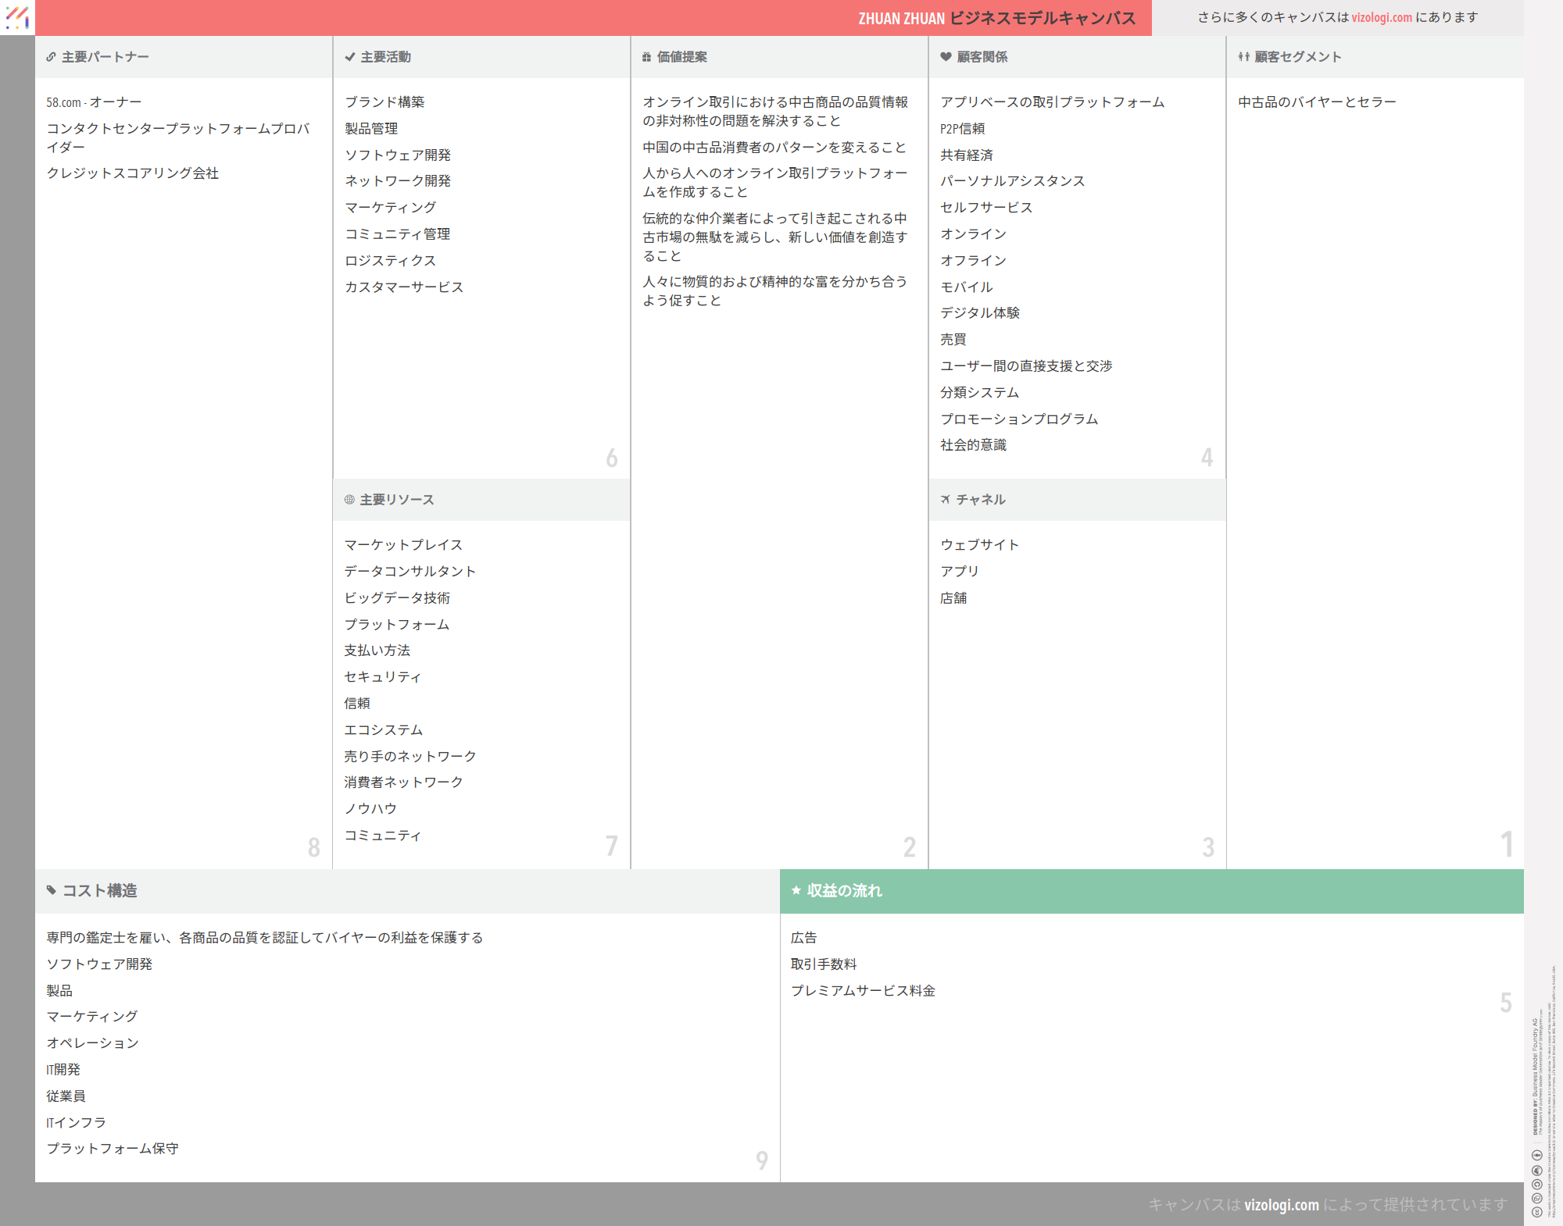Click the クレジットスコアリング会社 partner entry
The image size is (1563, 1226).
coord(133,173)
